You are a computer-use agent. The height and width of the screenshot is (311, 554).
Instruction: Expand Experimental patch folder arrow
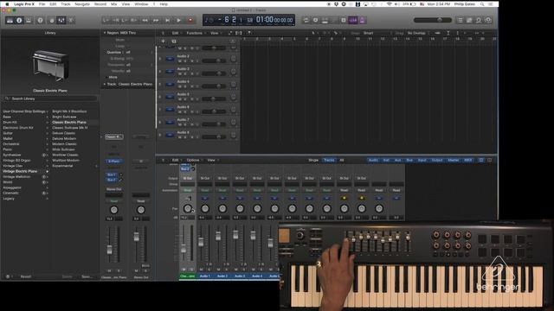[x=96, y=166]
